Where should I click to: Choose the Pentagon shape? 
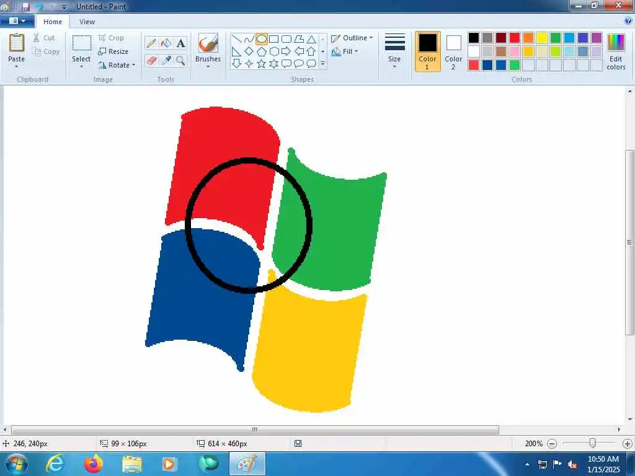click(x=262, y=51)
